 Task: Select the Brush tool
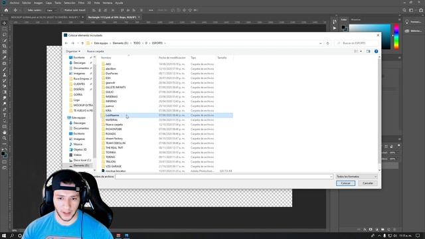coord(5,69)
